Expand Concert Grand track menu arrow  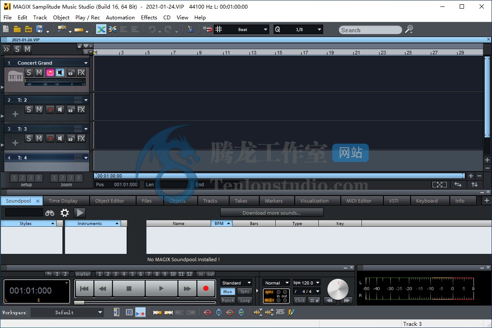click(x=86, y=63)
